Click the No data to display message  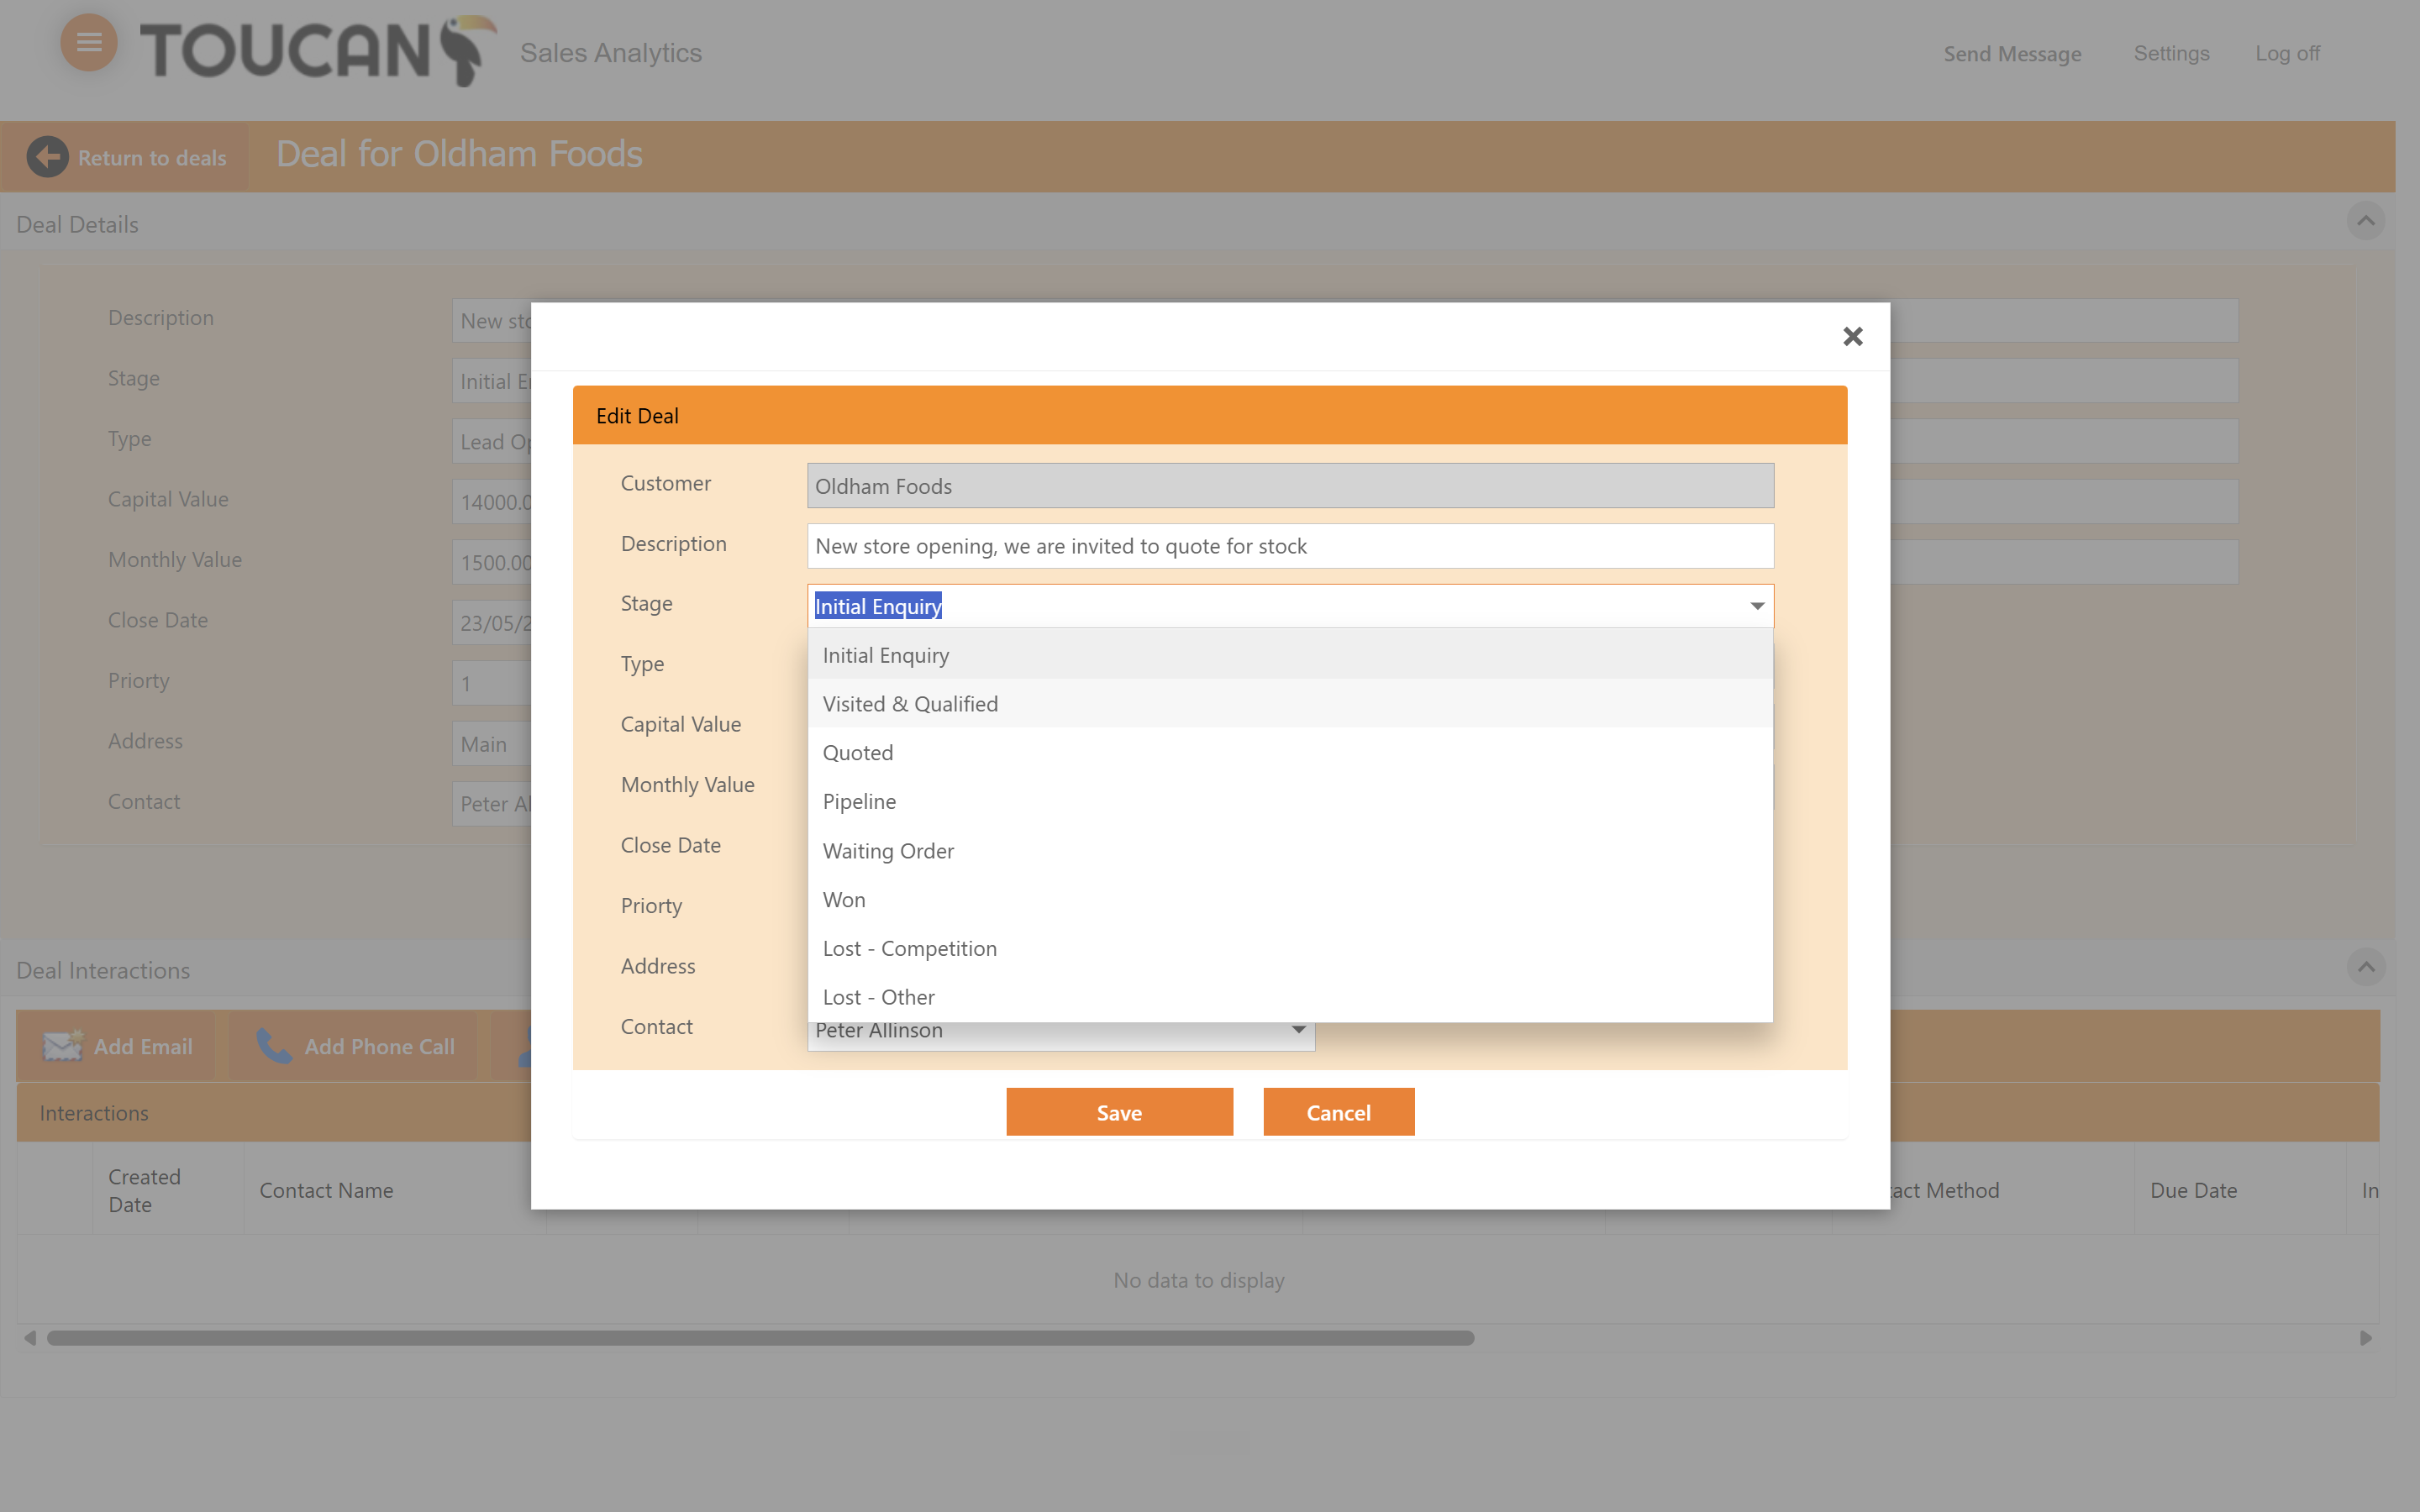(x=1198, y=1280)
